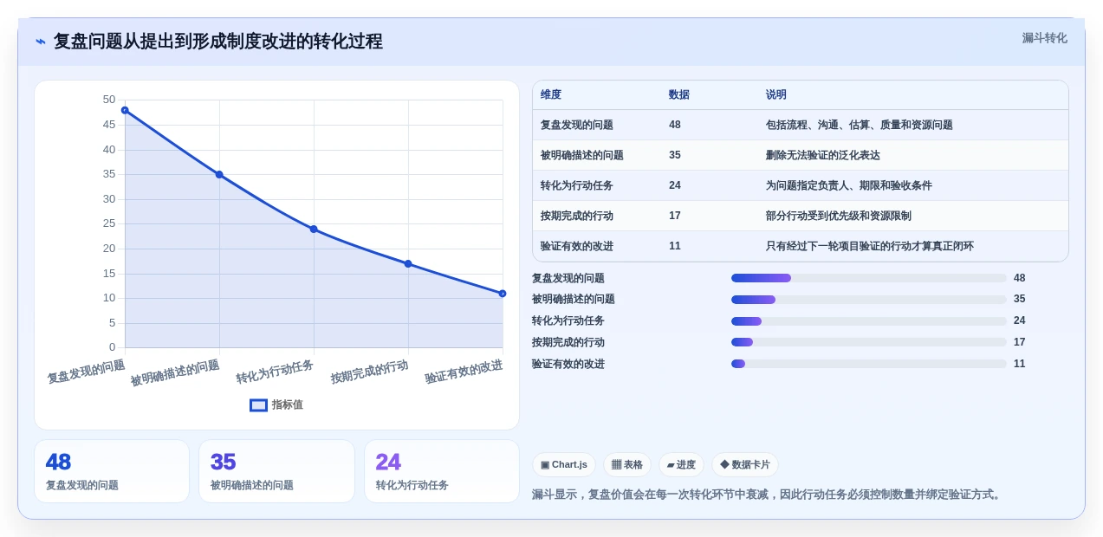Toggle the 指标值 legend swatch
The image size is (1103, 537).
tap(258, 404)
